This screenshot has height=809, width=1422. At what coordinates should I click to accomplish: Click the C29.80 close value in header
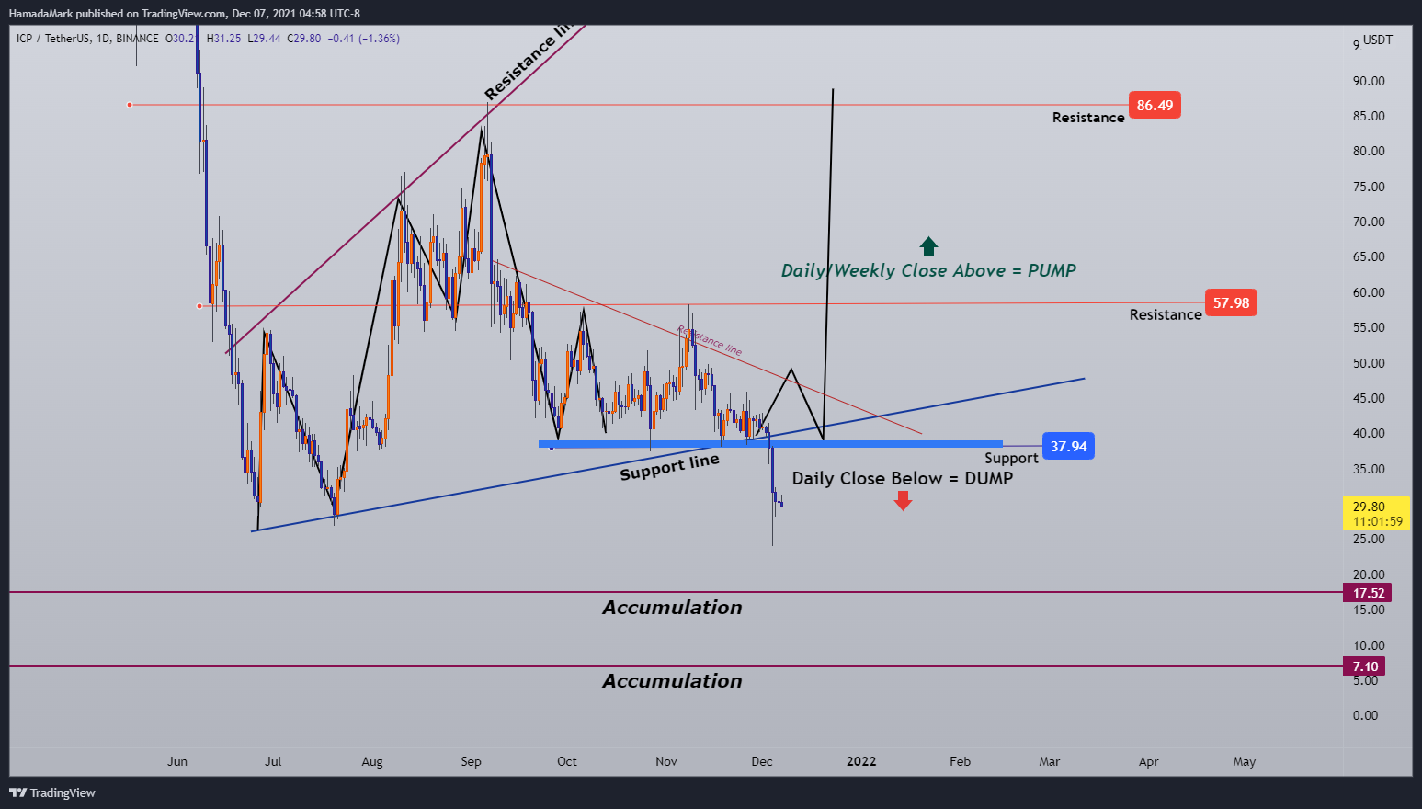pyautogui.click(x=304, y=39)
